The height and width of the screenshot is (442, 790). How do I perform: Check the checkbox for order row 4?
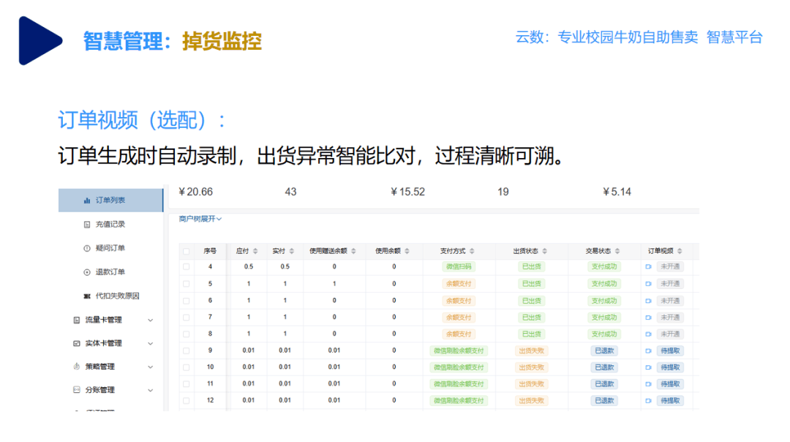click(x=186, y=267)
